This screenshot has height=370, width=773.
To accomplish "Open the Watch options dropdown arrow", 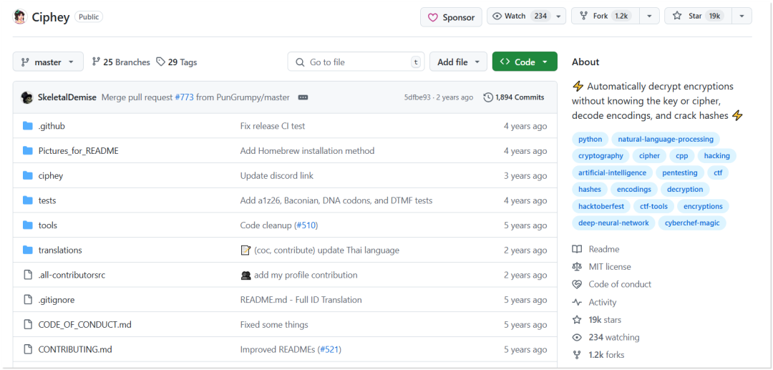I will pos(558,16).
